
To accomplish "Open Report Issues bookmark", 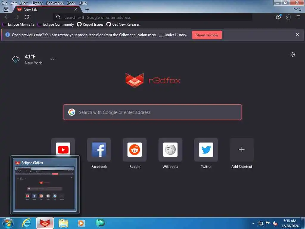I will coord(90,24).
